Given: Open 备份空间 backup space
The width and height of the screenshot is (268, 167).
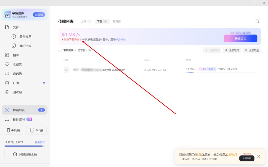Looking at the screenshot, I should coord(19,119).
